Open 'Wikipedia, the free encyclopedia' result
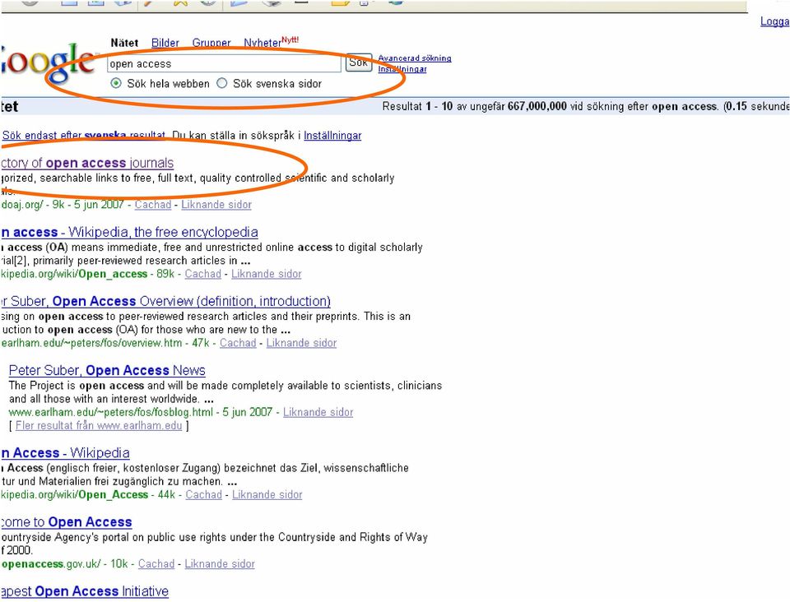The height and width of the screenshot is (602, 790). [x=129, y=232]
